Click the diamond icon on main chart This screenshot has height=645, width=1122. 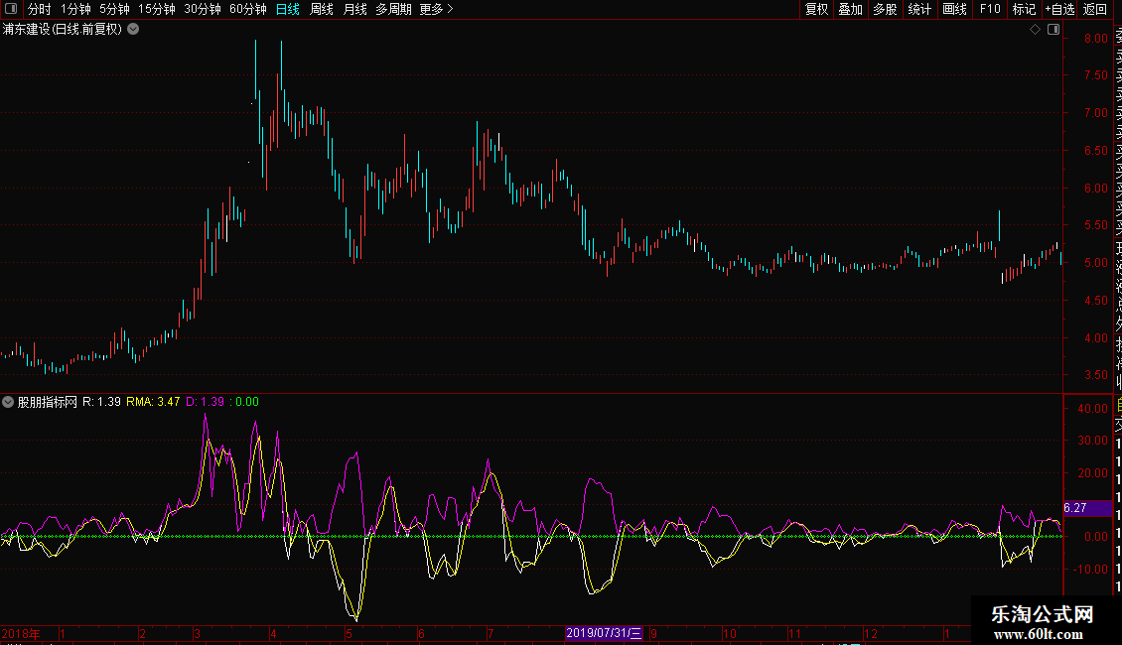pyautogui.click(x=1035, y=30)
